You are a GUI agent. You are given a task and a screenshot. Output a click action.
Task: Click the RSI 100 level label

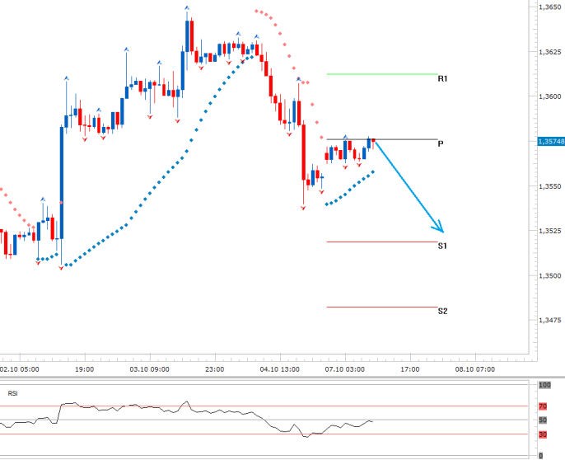[545, 385]
